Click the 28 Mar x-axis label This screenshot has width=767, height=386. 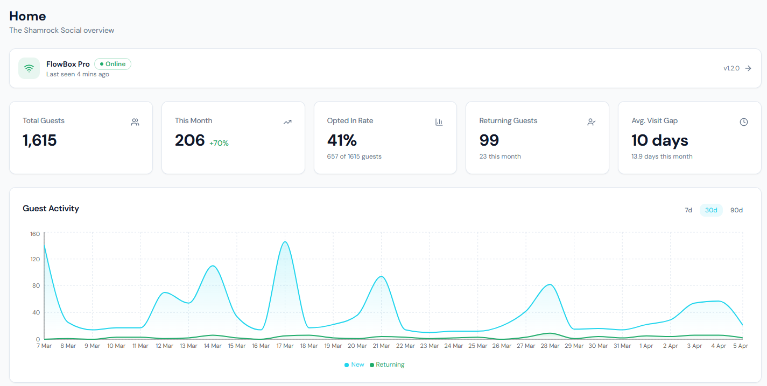(x=549, y=346)
